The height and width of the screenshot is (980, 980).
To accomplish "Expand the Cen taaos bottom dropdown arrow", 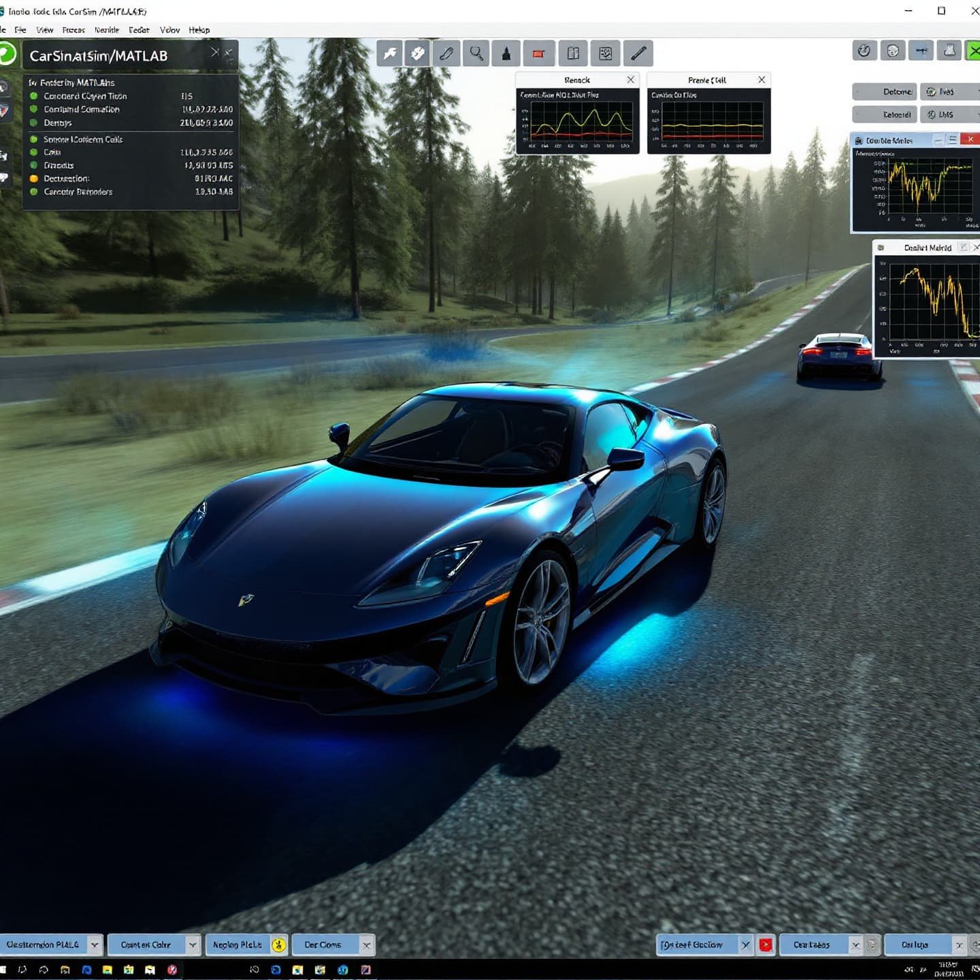I will [855, 945].
